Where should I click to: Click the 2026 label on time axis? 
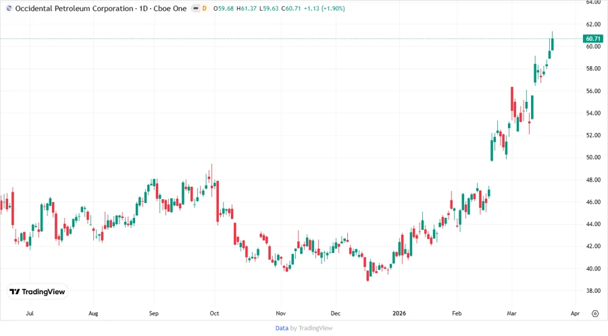[x=399, y=314]
